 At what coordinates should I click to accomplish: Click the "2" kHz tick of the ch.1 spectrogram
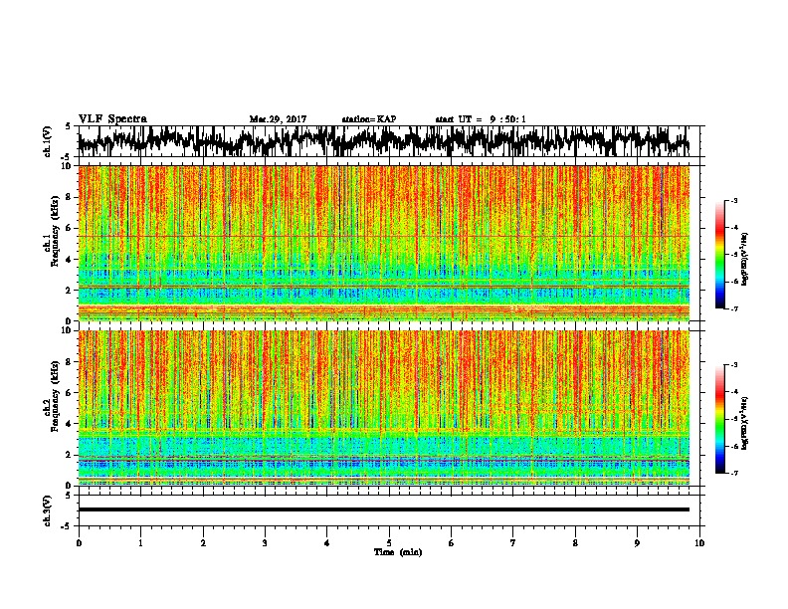coord(71,290)
